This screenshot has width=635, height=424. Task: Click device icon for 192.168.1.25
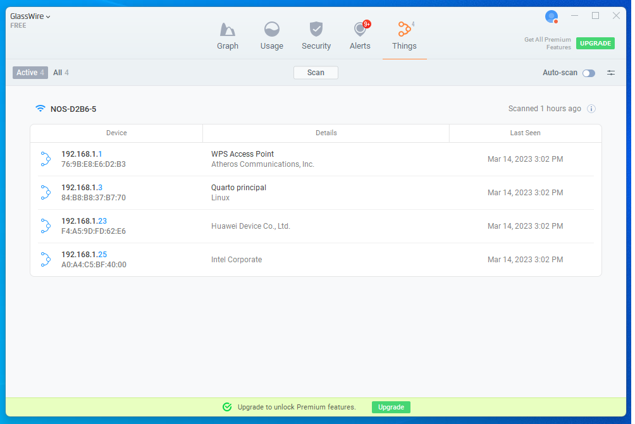pyautogui.click(x=46, y=260)
